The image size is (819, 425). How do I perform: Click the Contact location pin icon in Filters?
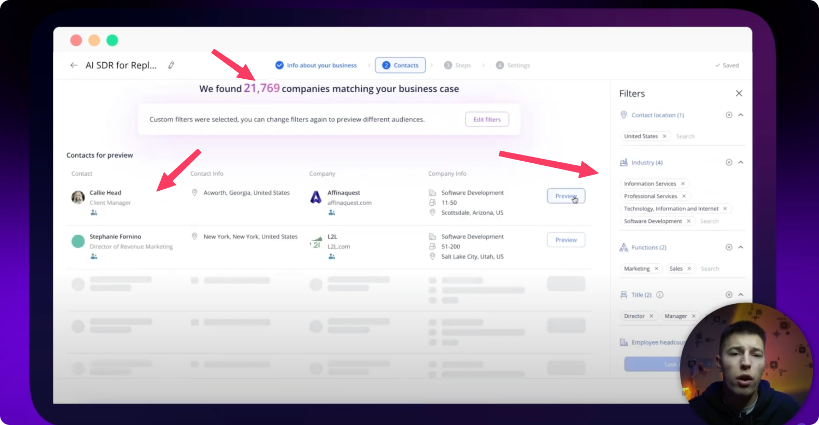coord(624,115)
